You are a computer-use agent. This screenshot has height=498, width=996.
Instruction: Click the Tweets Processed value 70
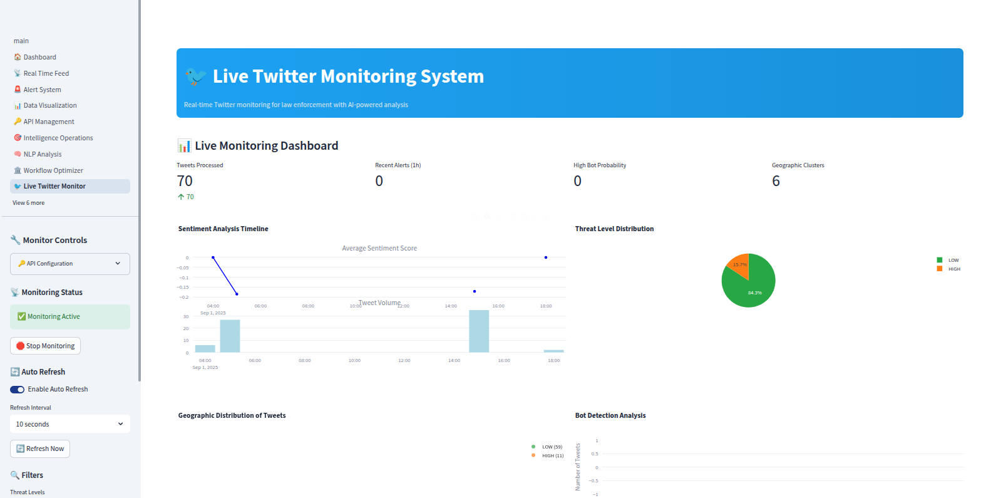pyautogui.click(x=185, y=181)
